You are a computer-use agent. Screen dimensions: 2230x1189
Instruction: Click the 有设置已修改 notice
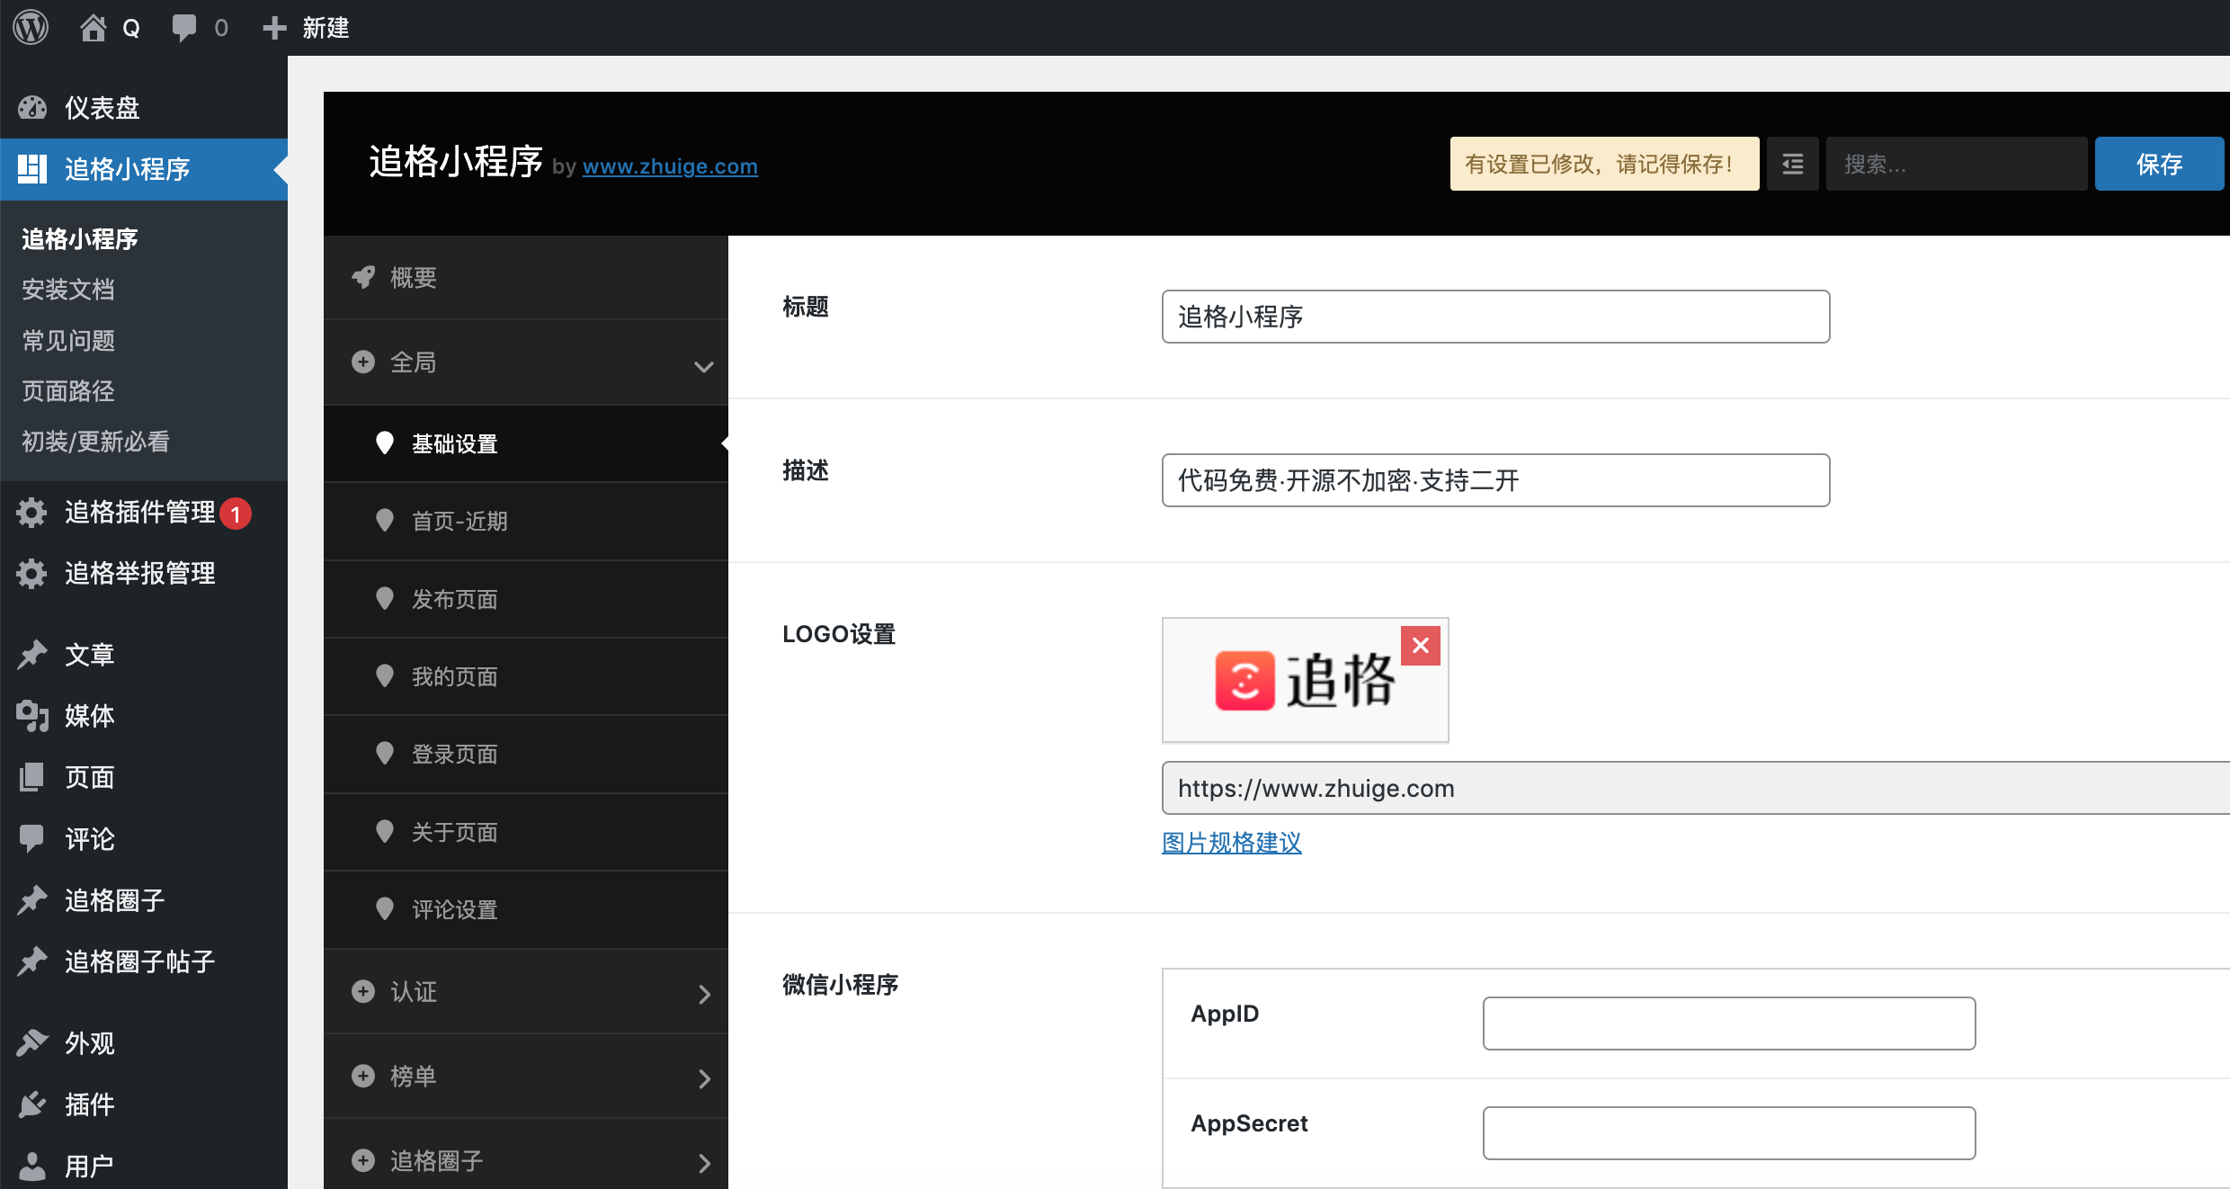[1604, 164]
